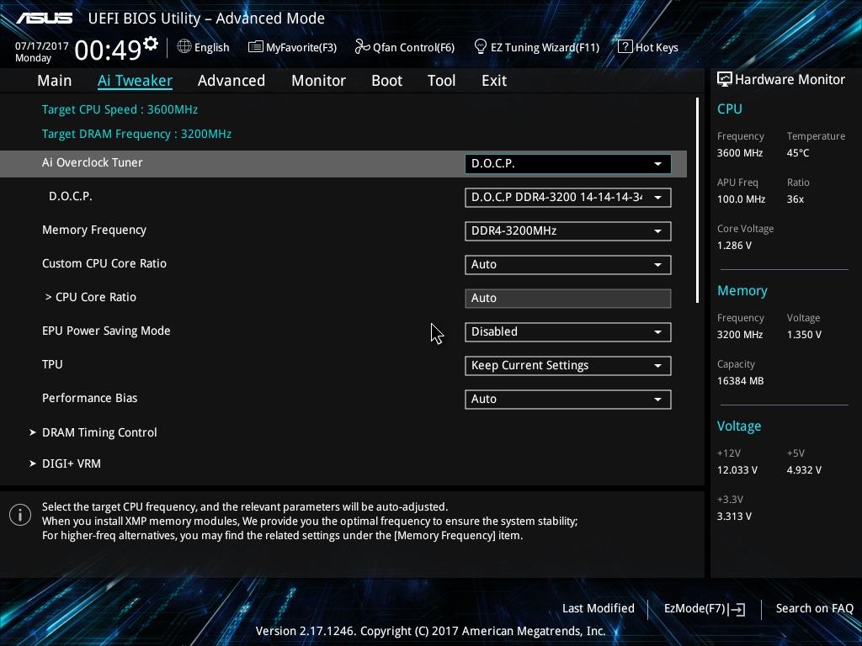
Task: Open the Tool tab
Action: click(441, 81)
